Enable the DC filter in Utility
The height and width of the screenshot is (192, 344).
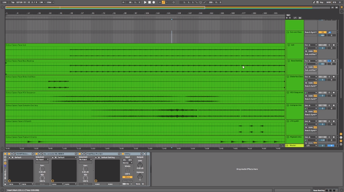click(143, 184)
